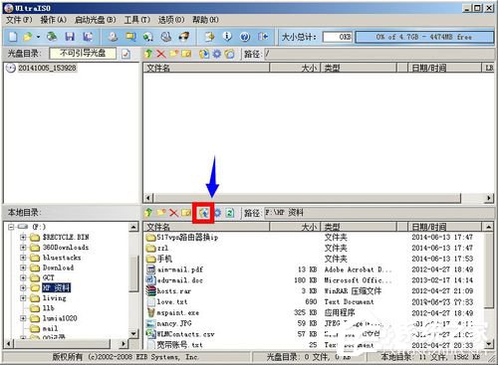Click the Compress ISO toolbar icon
The width and height of the screenshot is (498, 365).
pyautogui.click(x=130, y=37)
